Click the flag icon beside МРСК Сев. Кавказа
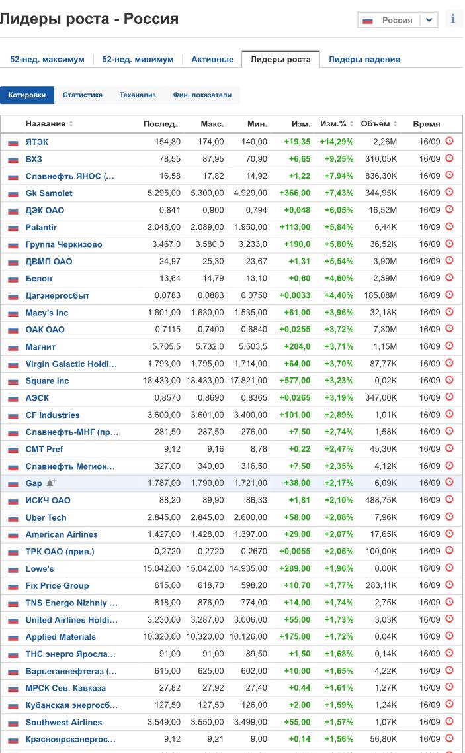This screenshot has height=753, width=465. point(13,689)
